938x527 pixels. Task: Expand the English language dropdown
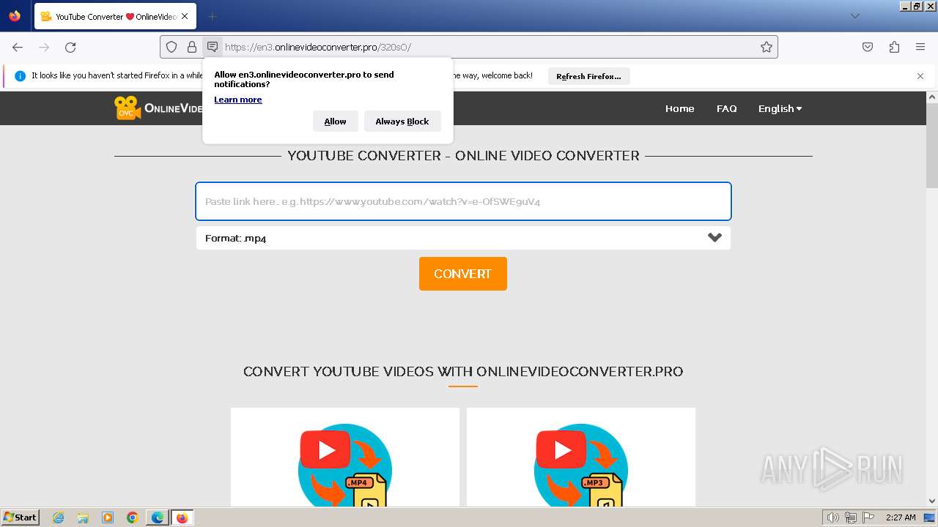[780, 108]
